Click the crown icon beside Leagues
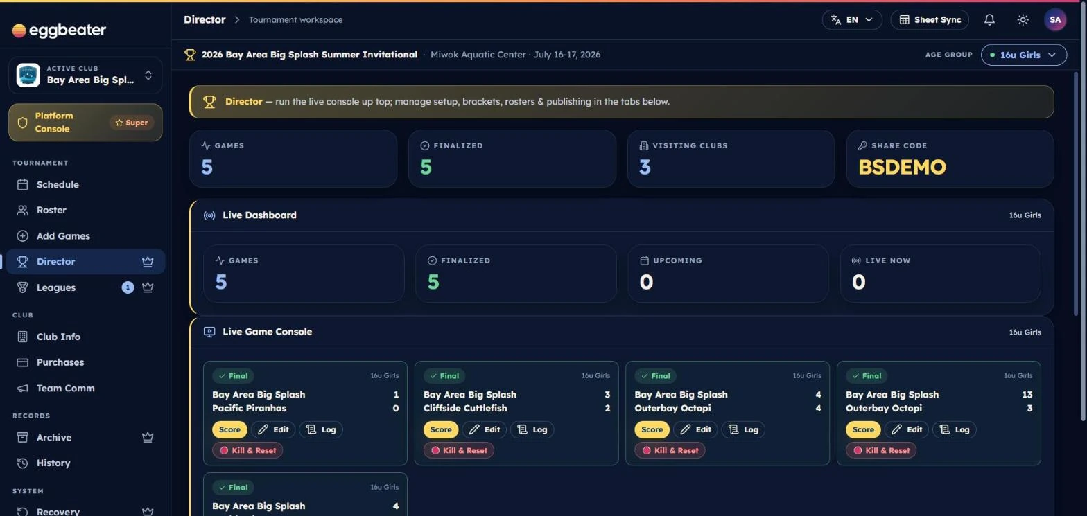Screen dimensions: 1087x516 148,287
